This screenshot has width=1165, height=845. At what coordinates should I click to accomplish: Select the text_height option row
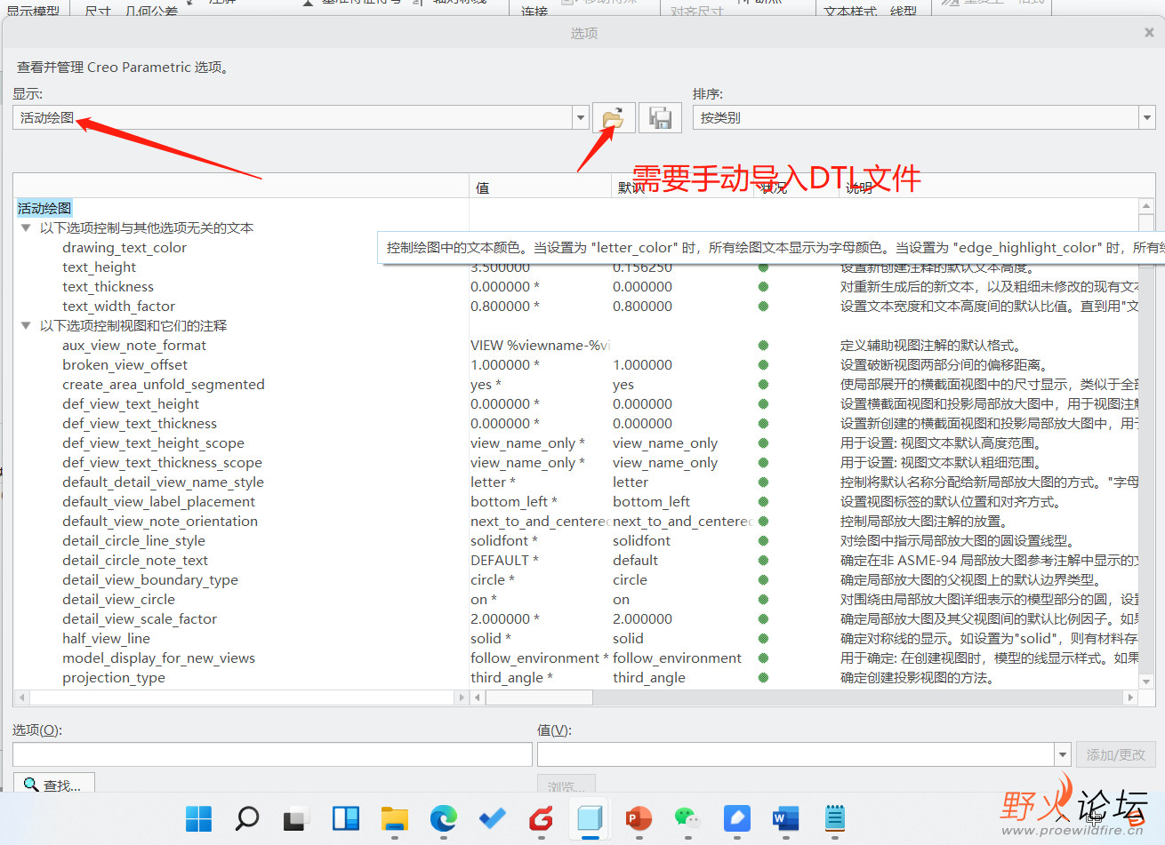(100, 267)
